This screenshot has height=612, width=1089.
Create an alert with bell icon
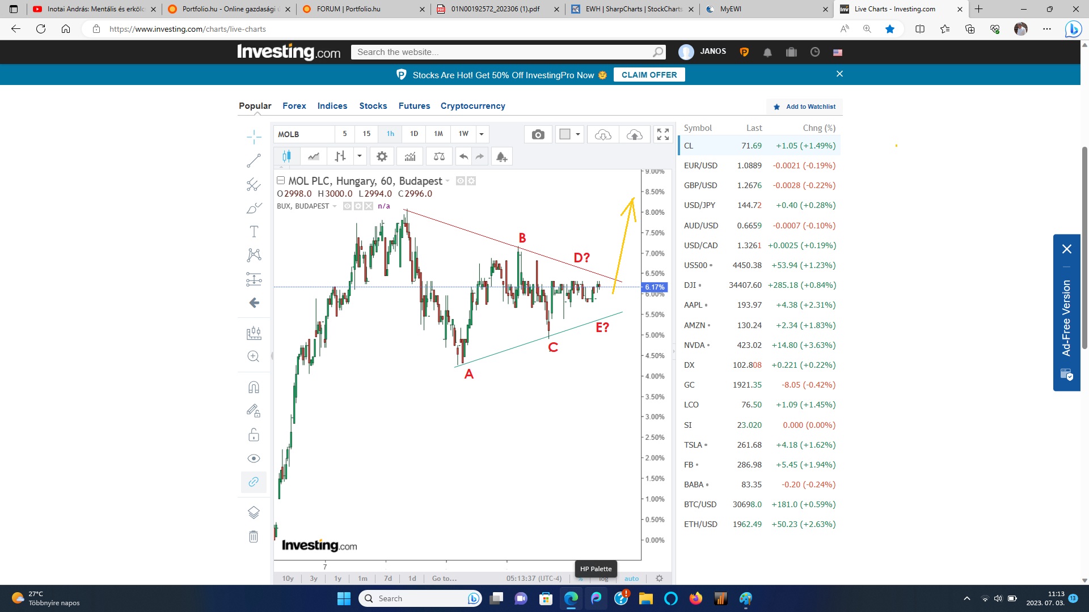pos(501,156)
